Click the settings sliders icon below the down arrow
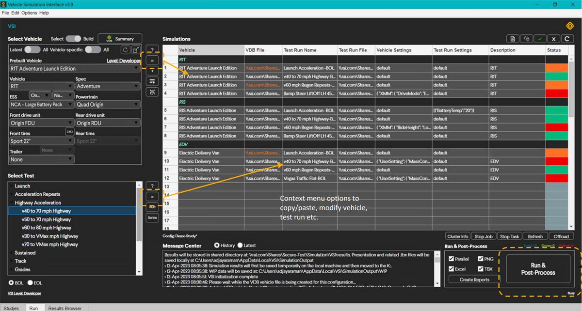Screen dimensions: 582x311 [152, 81]
